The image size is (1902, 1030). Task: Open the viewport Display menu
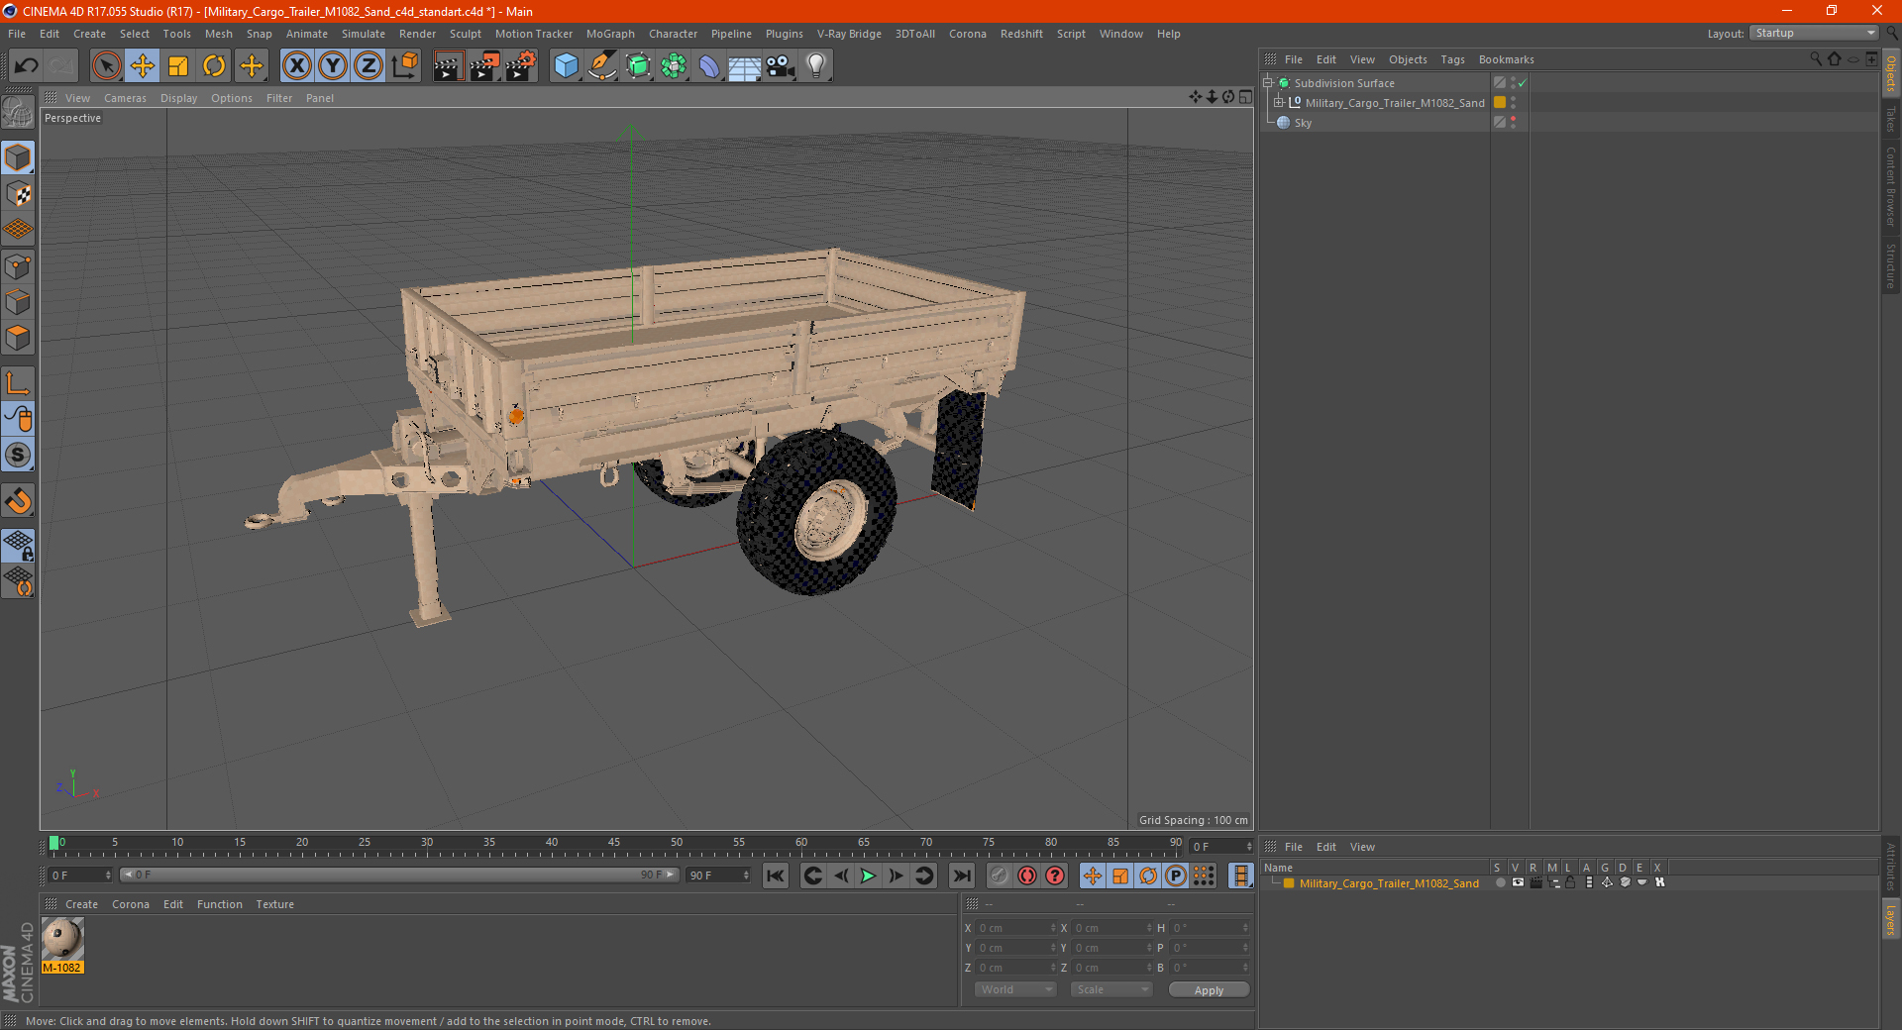[x=178, y=98]
